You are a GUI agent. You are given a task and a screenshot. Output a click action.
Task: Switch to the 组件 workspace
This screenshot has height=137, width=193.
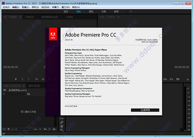[x=66, y=12]
